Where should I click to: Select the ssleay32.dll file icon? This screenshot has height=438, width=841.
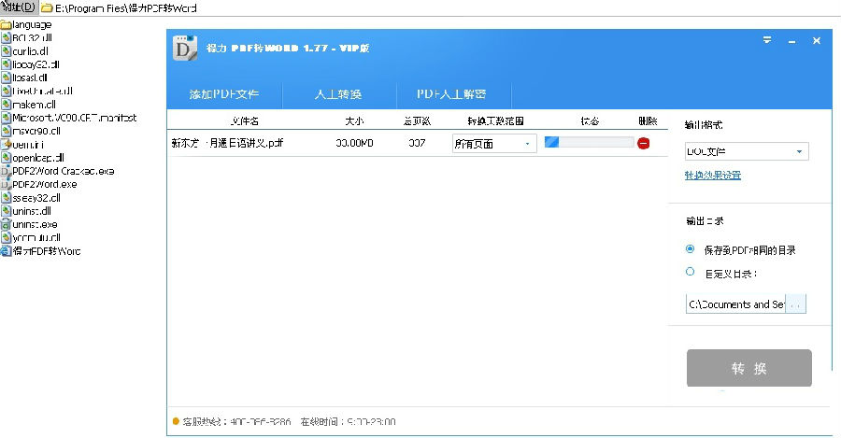(6, 198)
